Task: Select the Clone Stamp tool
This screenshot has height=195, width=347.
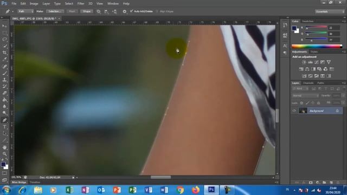Action: [4, 80]
